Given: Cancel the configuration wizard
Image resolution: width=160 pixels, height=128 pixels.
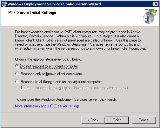Looking at the screenshot, I should [x=144, y=120].
